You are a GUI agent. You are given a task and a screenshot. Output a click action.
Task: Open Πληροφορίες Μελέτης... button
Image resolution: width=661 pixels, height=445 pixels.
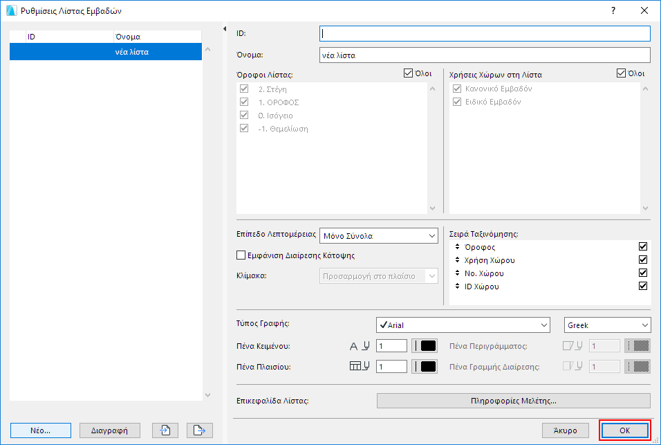coord(514,401)
